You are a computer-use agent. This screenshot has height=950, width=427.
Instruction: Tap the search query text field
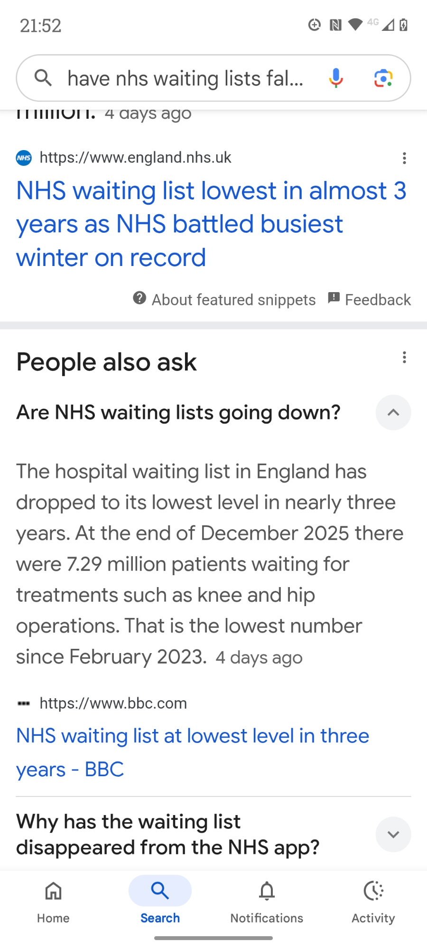185,78
